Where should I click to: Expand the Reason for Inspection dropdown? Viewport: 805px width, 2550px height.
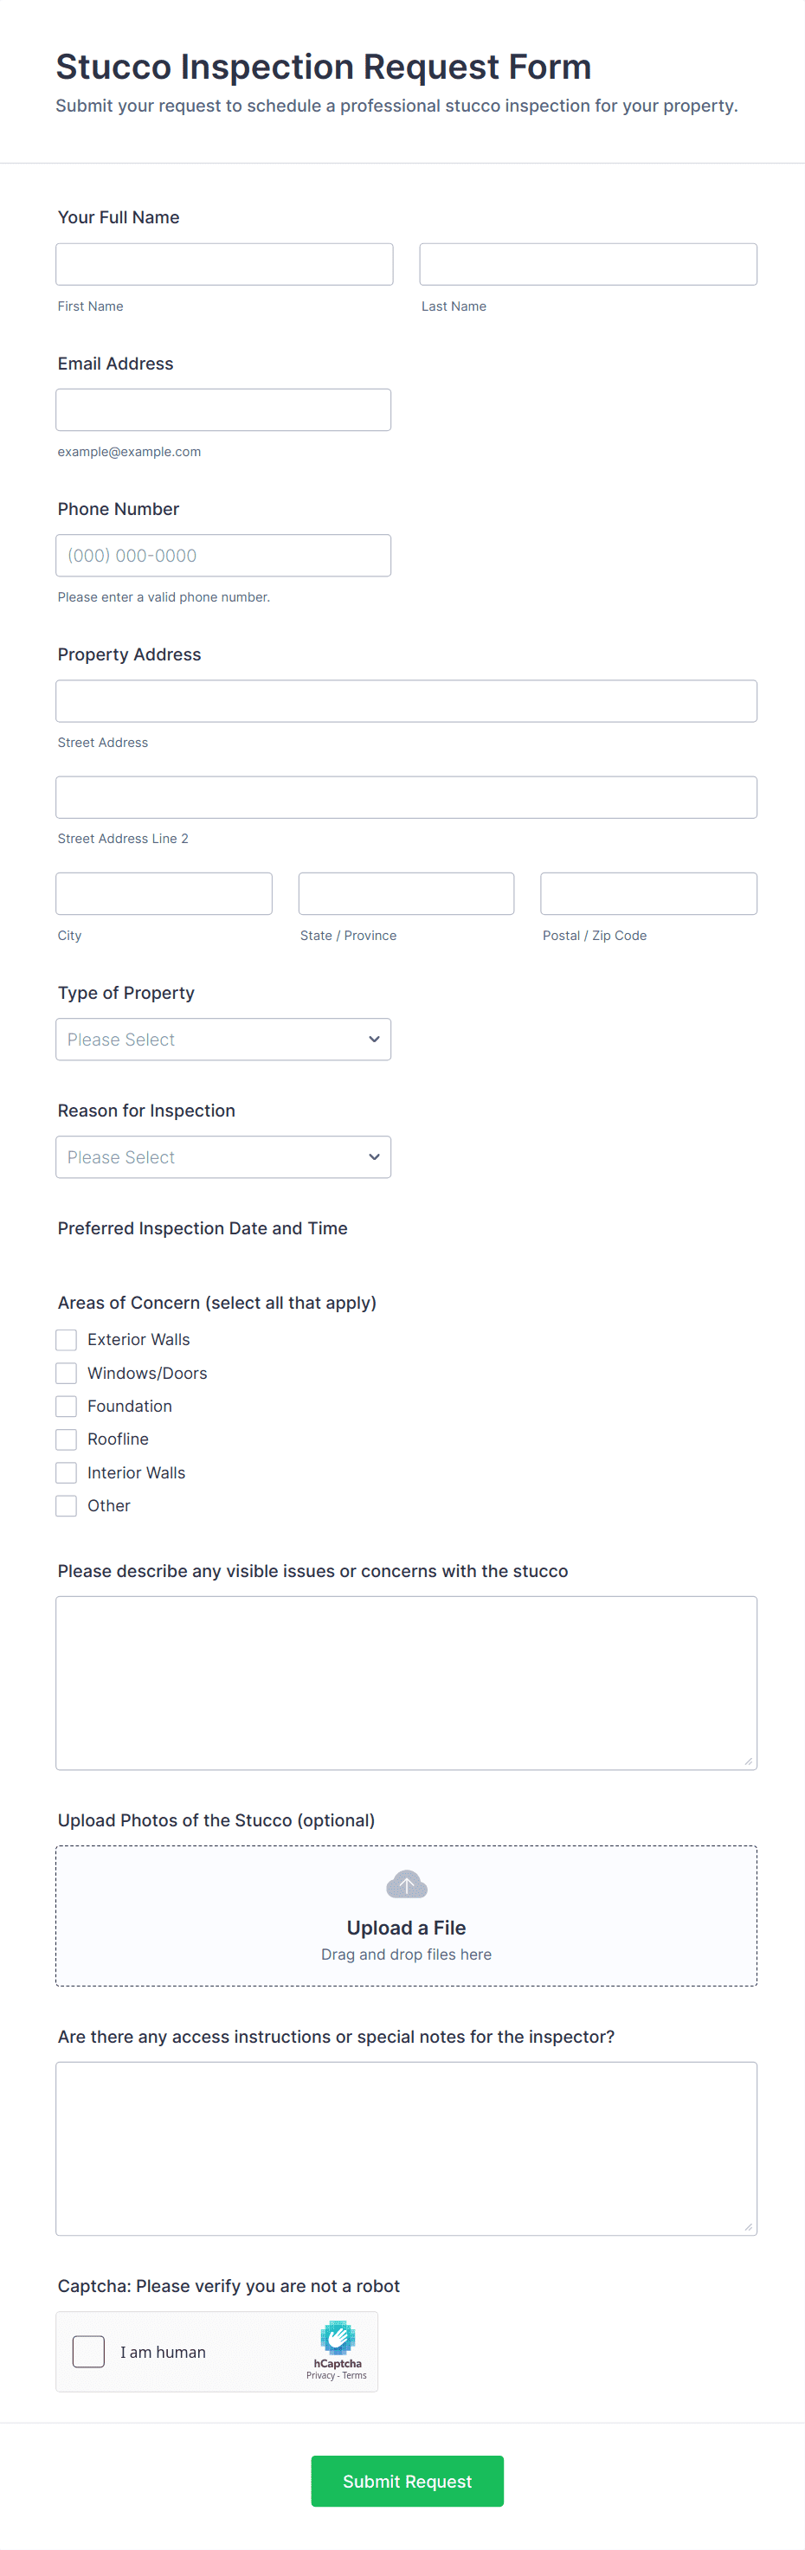[222, 1157]
